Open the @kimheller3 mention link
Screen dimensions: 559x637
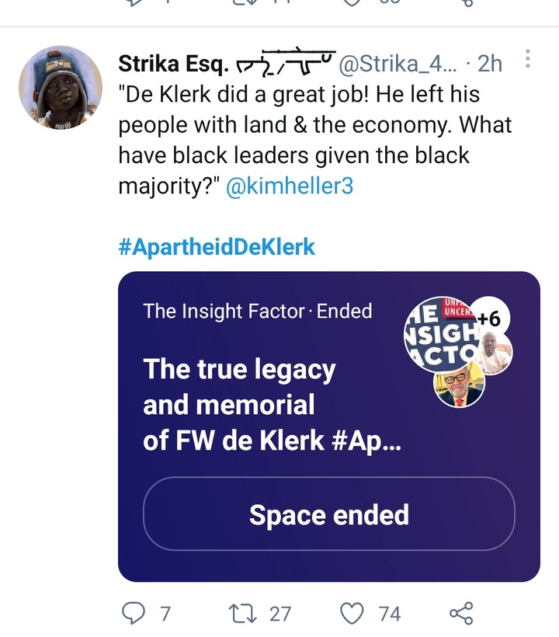(290, 186)
